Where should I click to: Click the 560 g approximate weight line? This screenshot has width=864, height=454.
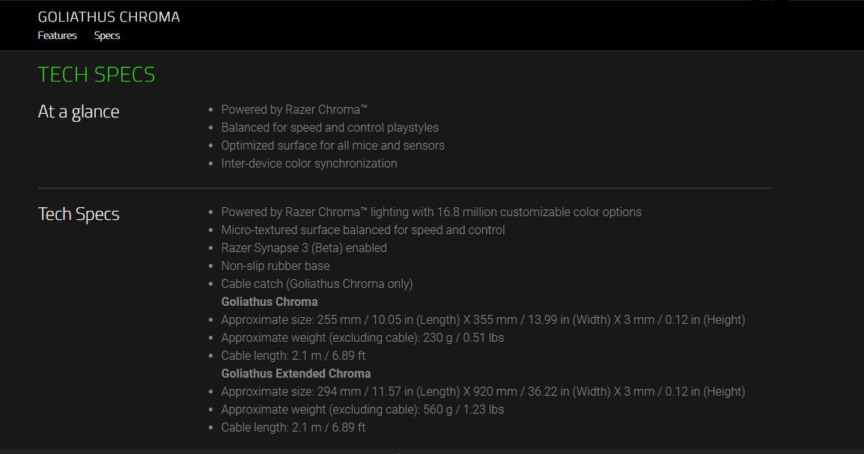tap(362, 409)
